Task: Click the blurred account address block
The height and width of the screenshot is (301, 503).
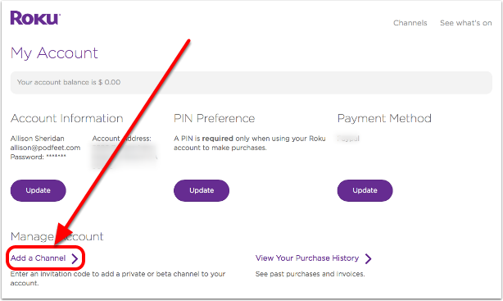Action: coord(125,157)
